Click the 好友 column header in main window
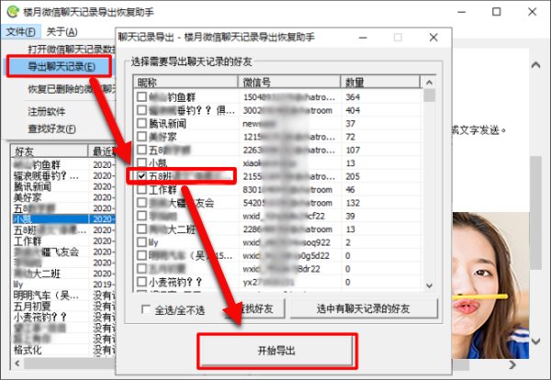This screenshot has height=380, width=551. 50,151
